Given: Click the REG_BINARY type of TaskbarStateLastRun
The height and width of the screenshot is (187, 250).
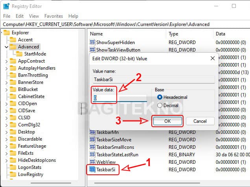Looking at the screenshot, I should pyautogui.click(x=182, y=155).
